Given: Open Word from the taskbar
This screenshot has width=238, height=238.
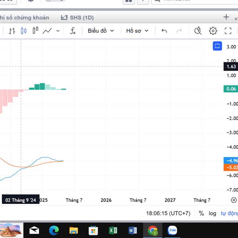Looking at the screenshot, I should coord(132,230).
